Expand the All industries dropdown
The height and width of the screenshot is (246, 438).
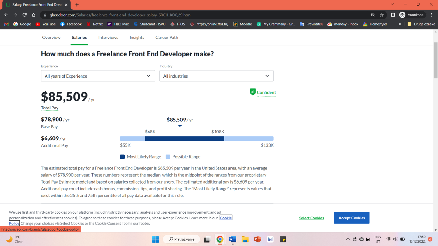(216, 76)
